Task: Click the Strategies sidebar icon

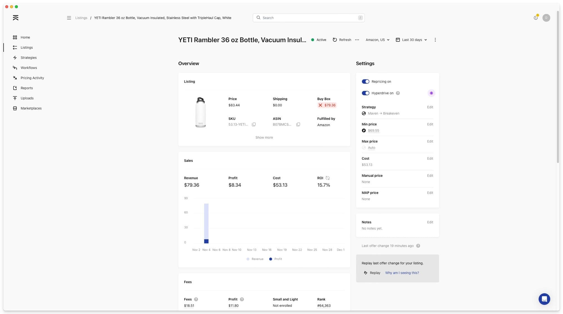Action: click(x=15, y=58)
